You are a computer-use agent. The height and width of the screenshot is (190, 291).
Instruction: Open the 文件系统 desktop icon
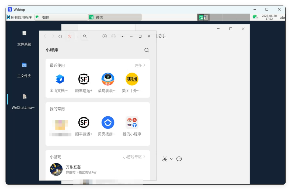pos(24,39)
